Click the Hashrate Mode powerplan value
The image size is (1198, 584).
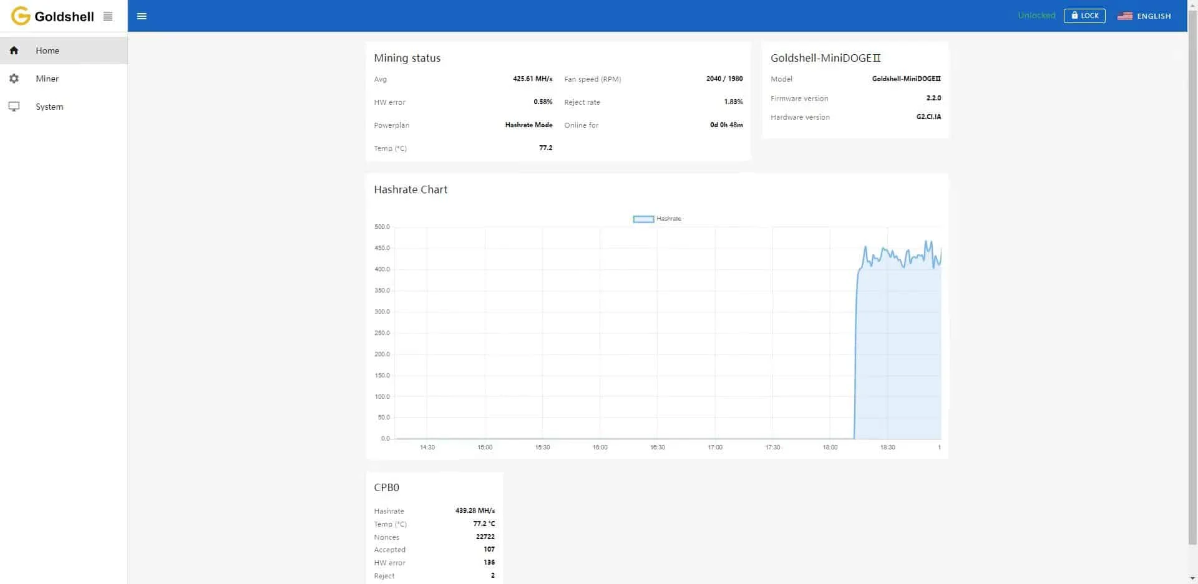[x=528, y=125]
